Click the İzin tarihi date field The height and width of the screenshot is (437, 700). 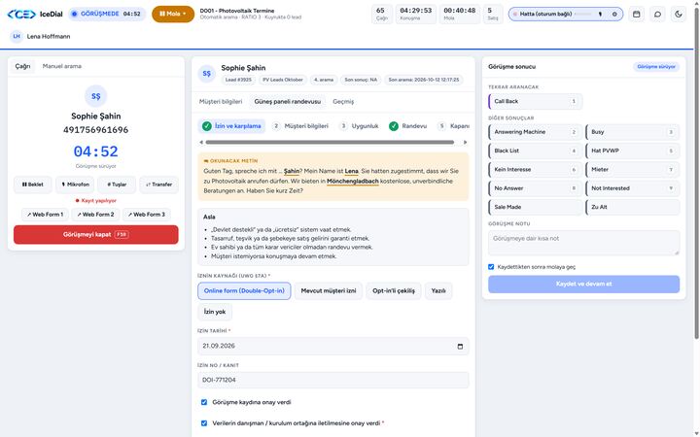(333, 346)
